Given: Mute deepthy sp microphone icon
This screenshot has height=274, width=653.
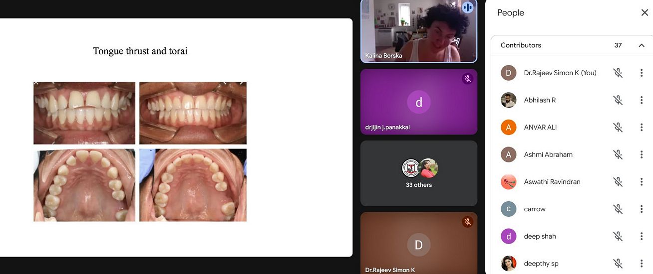Looking at the screenshot, I should point(618,264).
